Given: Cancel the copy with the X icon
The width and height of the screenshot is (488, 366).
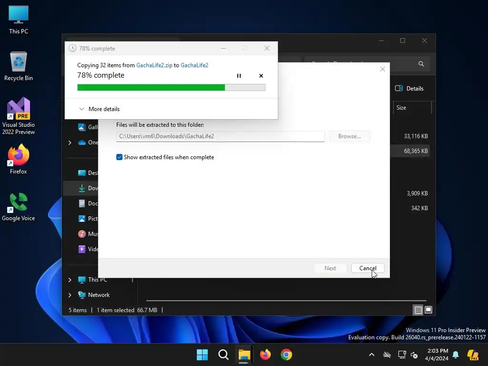Looking at the screenshot, I should tap(261, 76).
